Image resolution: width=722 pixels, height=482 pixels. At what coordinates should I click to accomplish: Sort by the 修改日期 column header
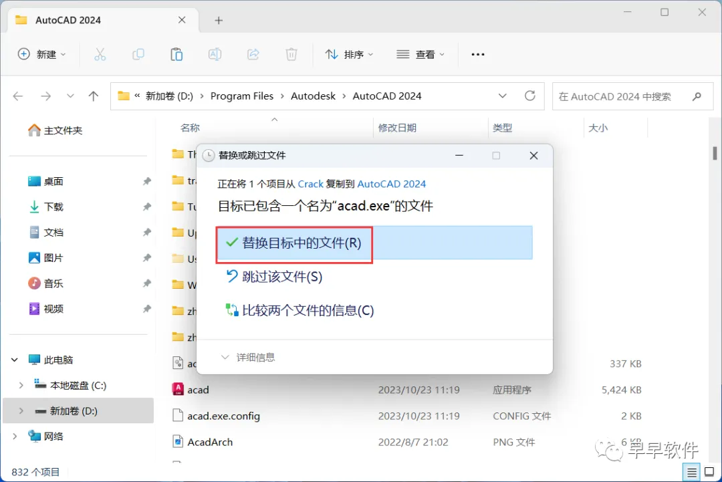[397, 128]
